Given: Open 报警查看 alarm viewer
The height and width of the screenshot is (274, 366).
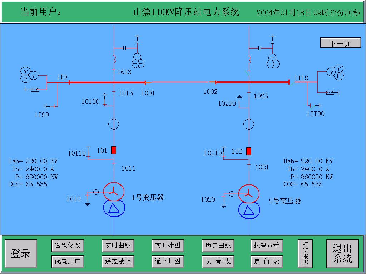Looking at the screenshot, I should [x=267, y=245].
